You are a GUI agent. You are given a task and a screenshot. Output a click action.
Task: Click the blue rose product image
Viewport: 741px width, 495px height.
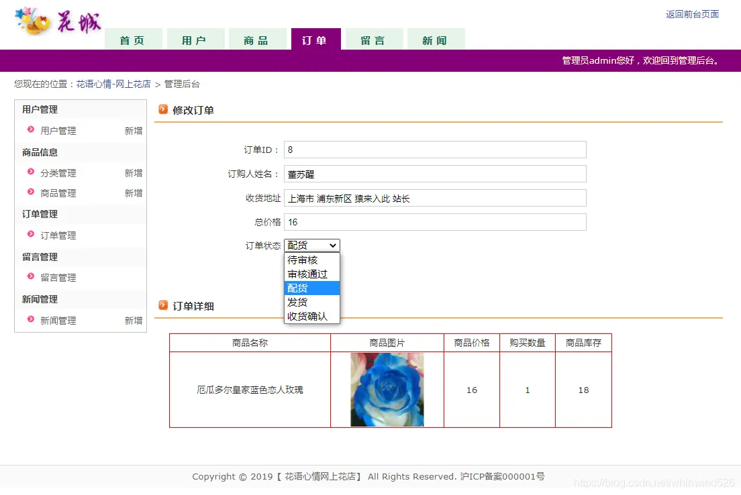tap(387, 390)
